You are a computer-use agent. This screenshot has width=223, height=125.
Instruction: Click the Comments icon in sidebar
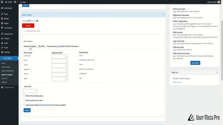2,28
